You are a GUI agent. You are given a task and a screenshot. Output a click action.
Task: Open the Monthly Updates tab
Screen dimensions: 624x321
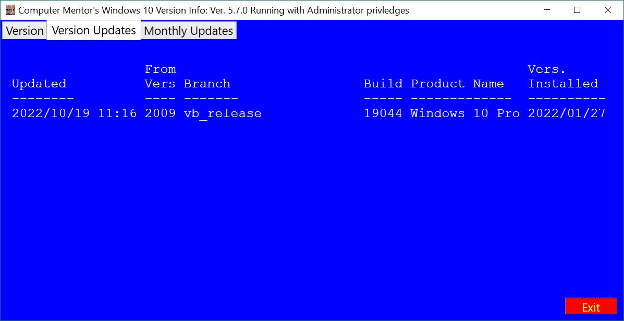pyautogui.click(x=189, y=31)
